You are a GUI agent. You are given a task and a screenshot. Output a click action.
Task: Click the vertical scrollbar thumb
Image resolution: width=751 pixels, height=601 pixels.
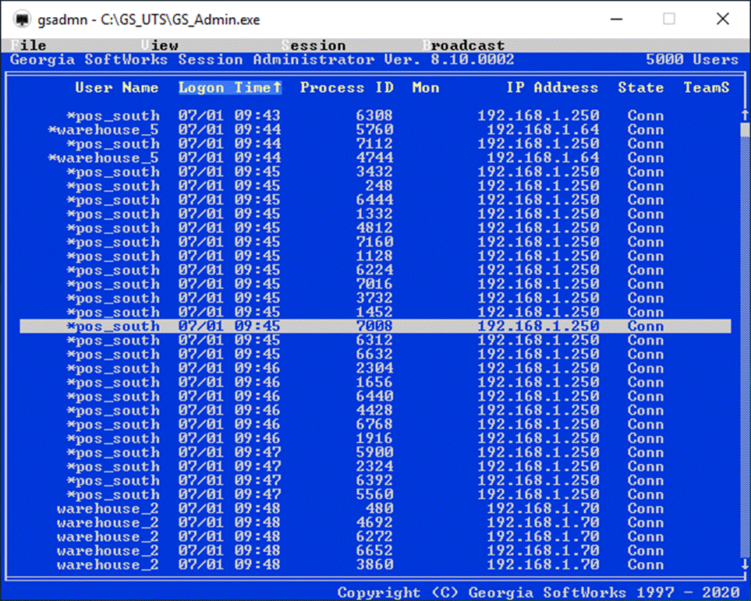click(745, 129)
